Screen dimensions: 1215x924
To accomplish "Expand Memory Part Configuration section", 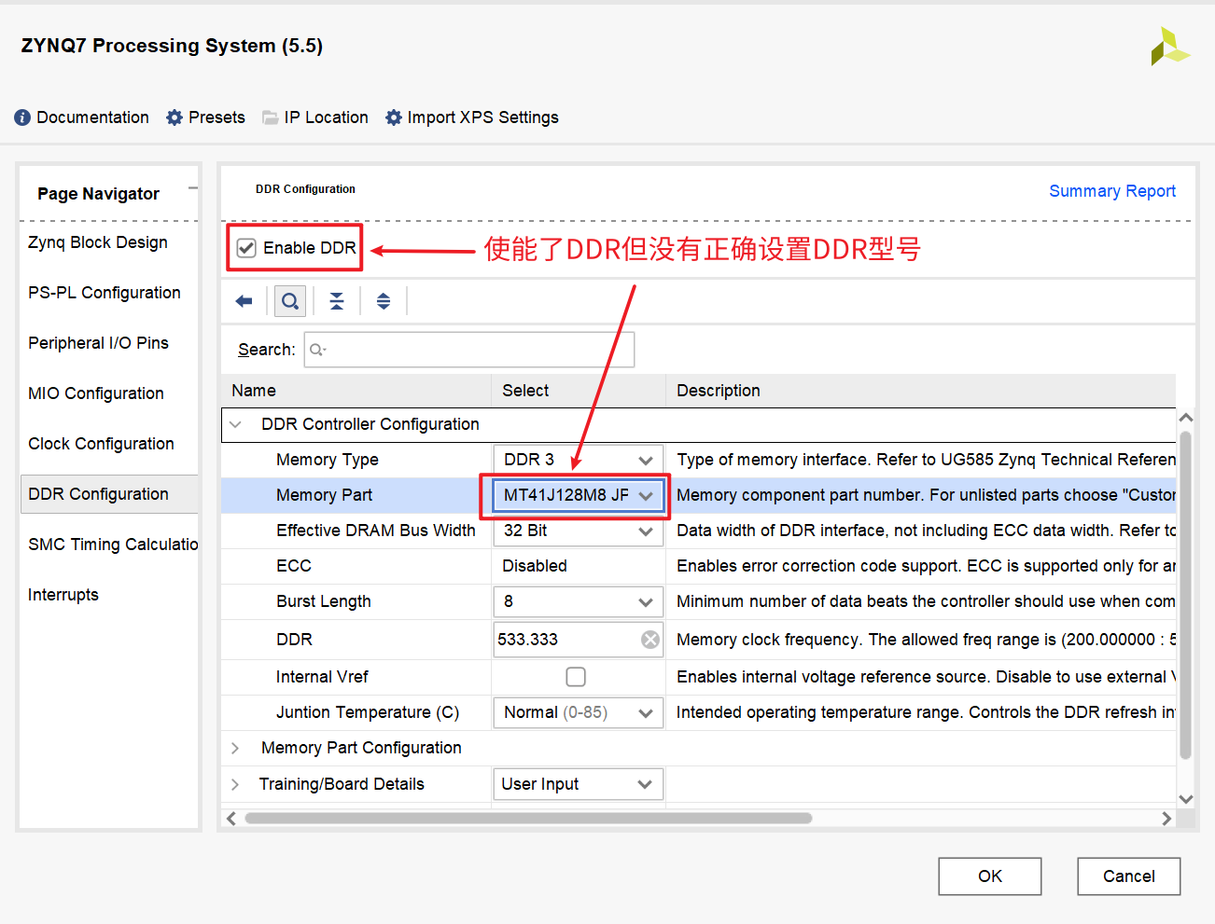I will pos(235,748).
